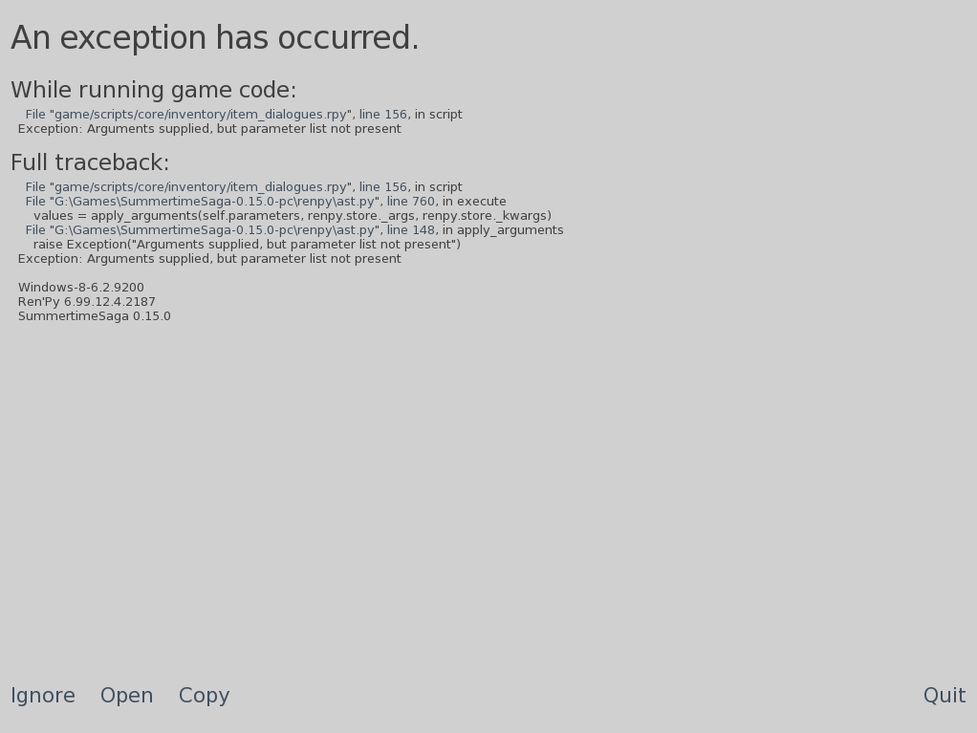The image size is (977, 733).
Task: Quit the game via Quit
Action: (x=944, y=696)
